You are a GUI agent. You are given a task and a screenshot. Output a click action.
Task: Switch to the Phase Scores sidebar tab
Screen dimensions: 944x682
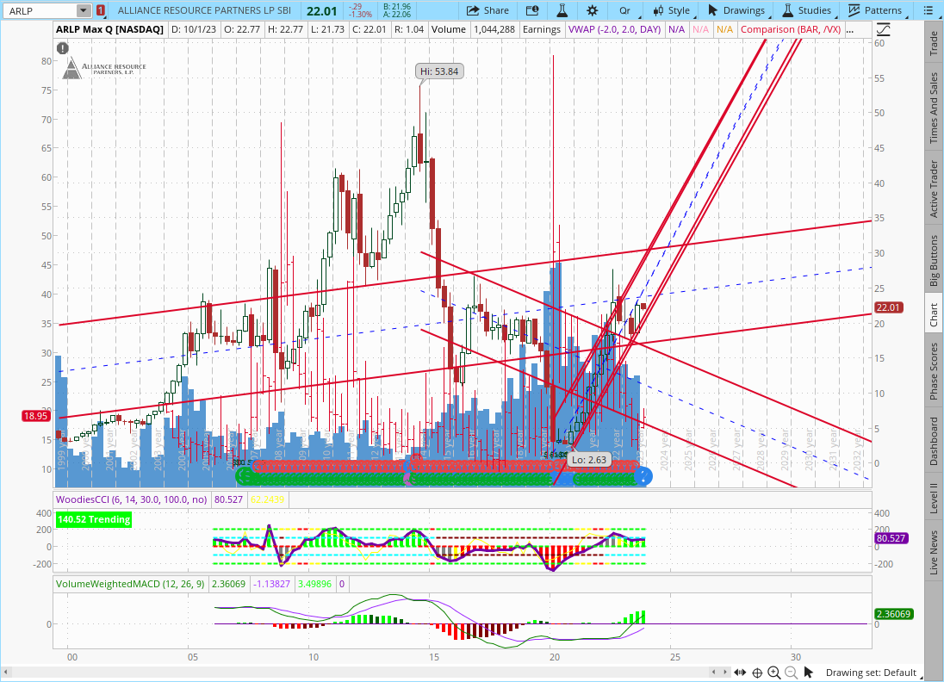[x=934, y=371]
